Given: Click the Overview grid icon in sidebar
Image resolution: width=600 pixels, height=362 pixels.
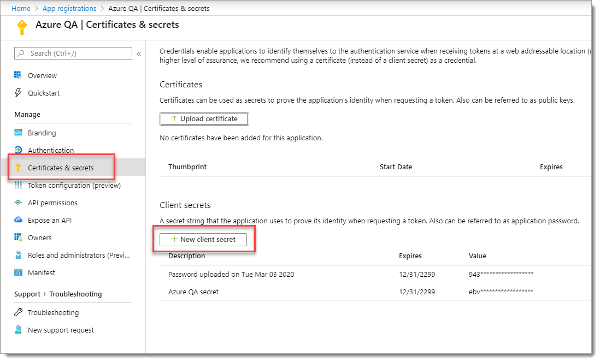Looking at the screenshot, I should [18, 75].
